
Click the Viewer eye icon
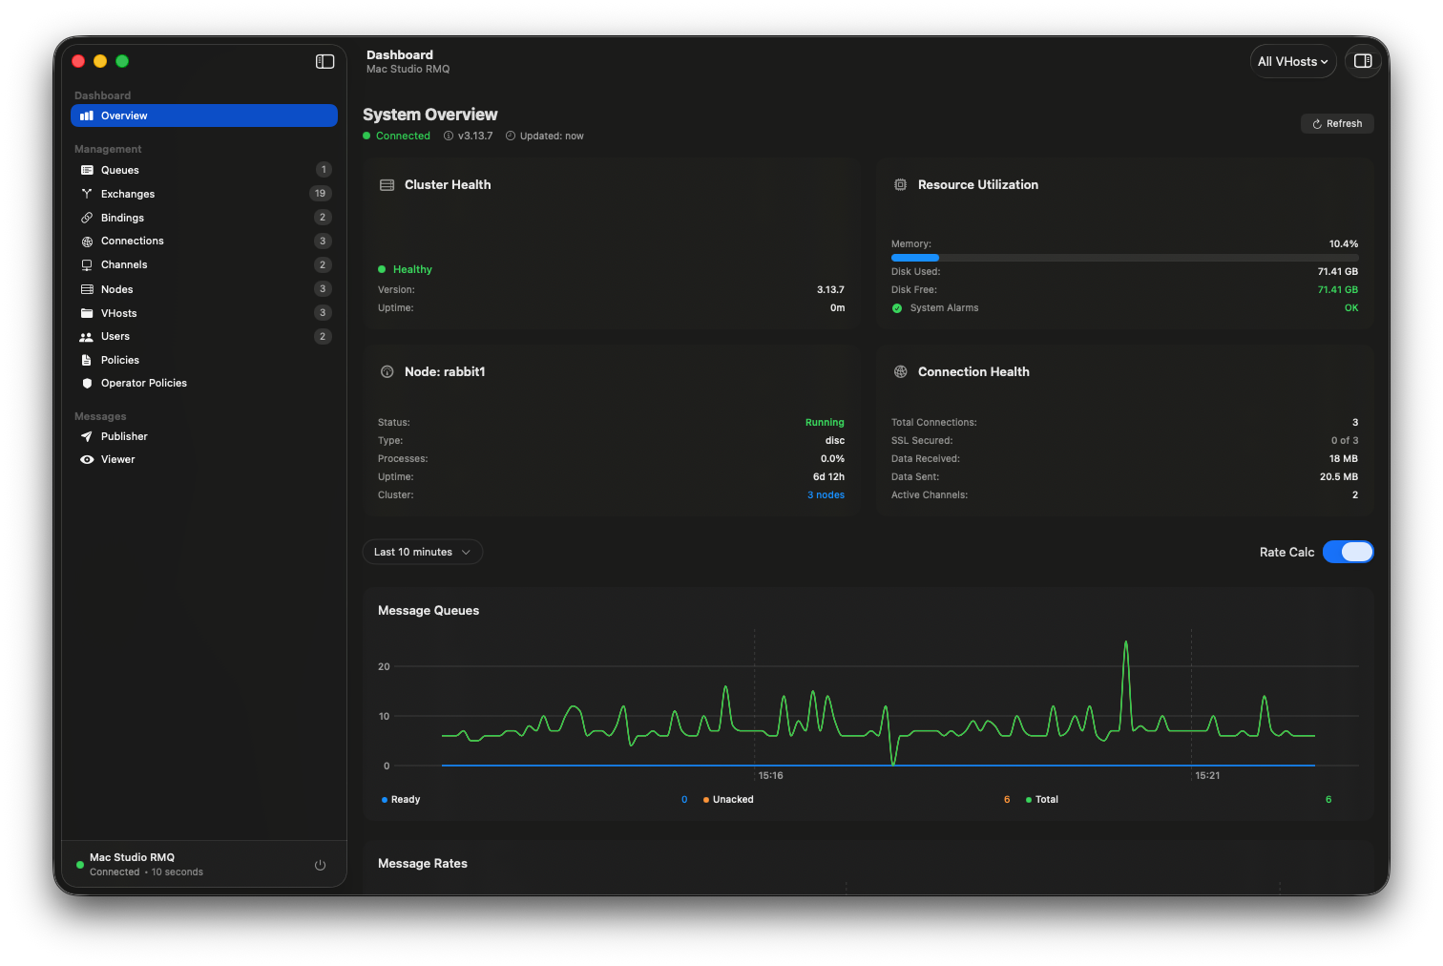[x=87, y=459]
